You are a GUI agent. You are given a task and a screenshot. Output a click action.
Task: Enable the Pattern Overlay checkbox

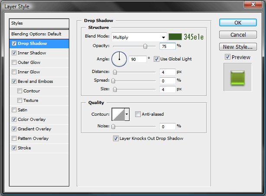coord(14,138)
